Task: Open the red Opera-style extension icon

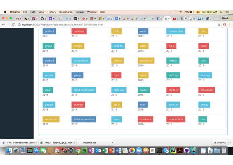Action: tap(225, 25)
